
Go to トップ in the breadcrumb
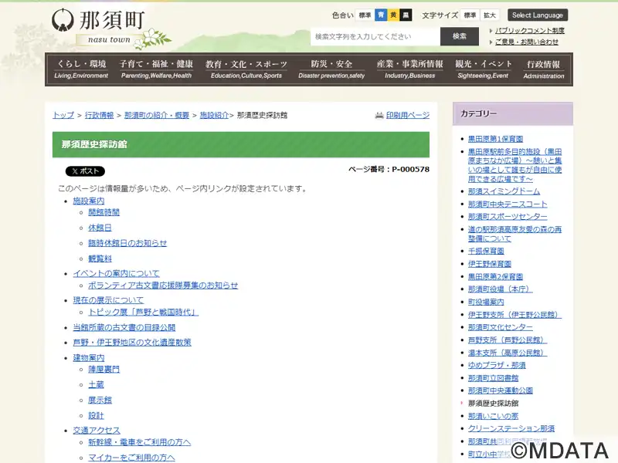coord(63,115)
